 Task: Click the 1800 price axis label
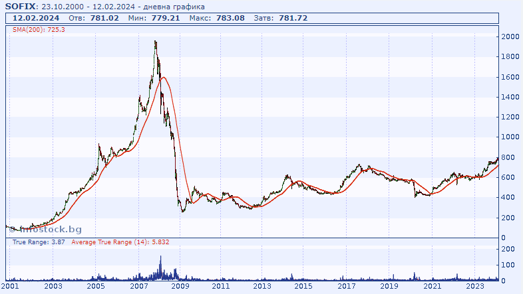point(510,56)
